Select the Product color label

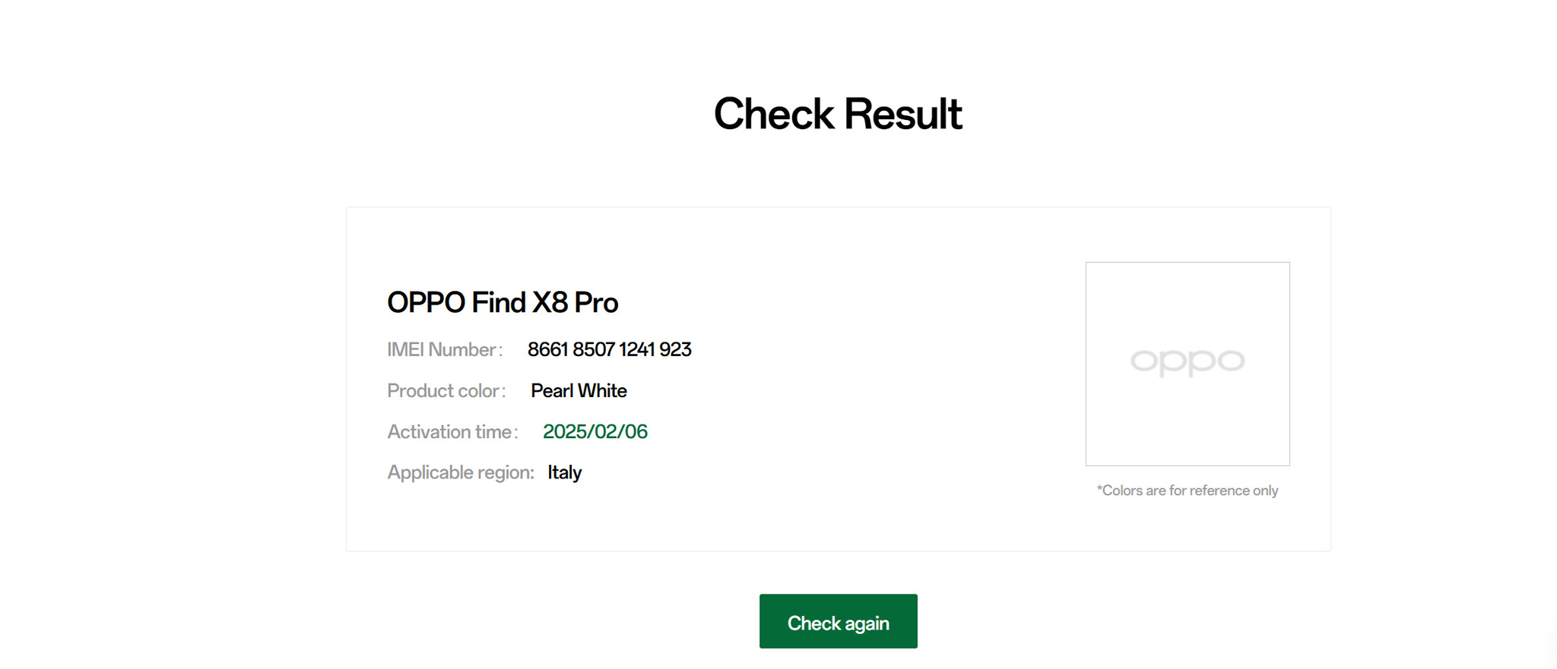pos(446,390)
